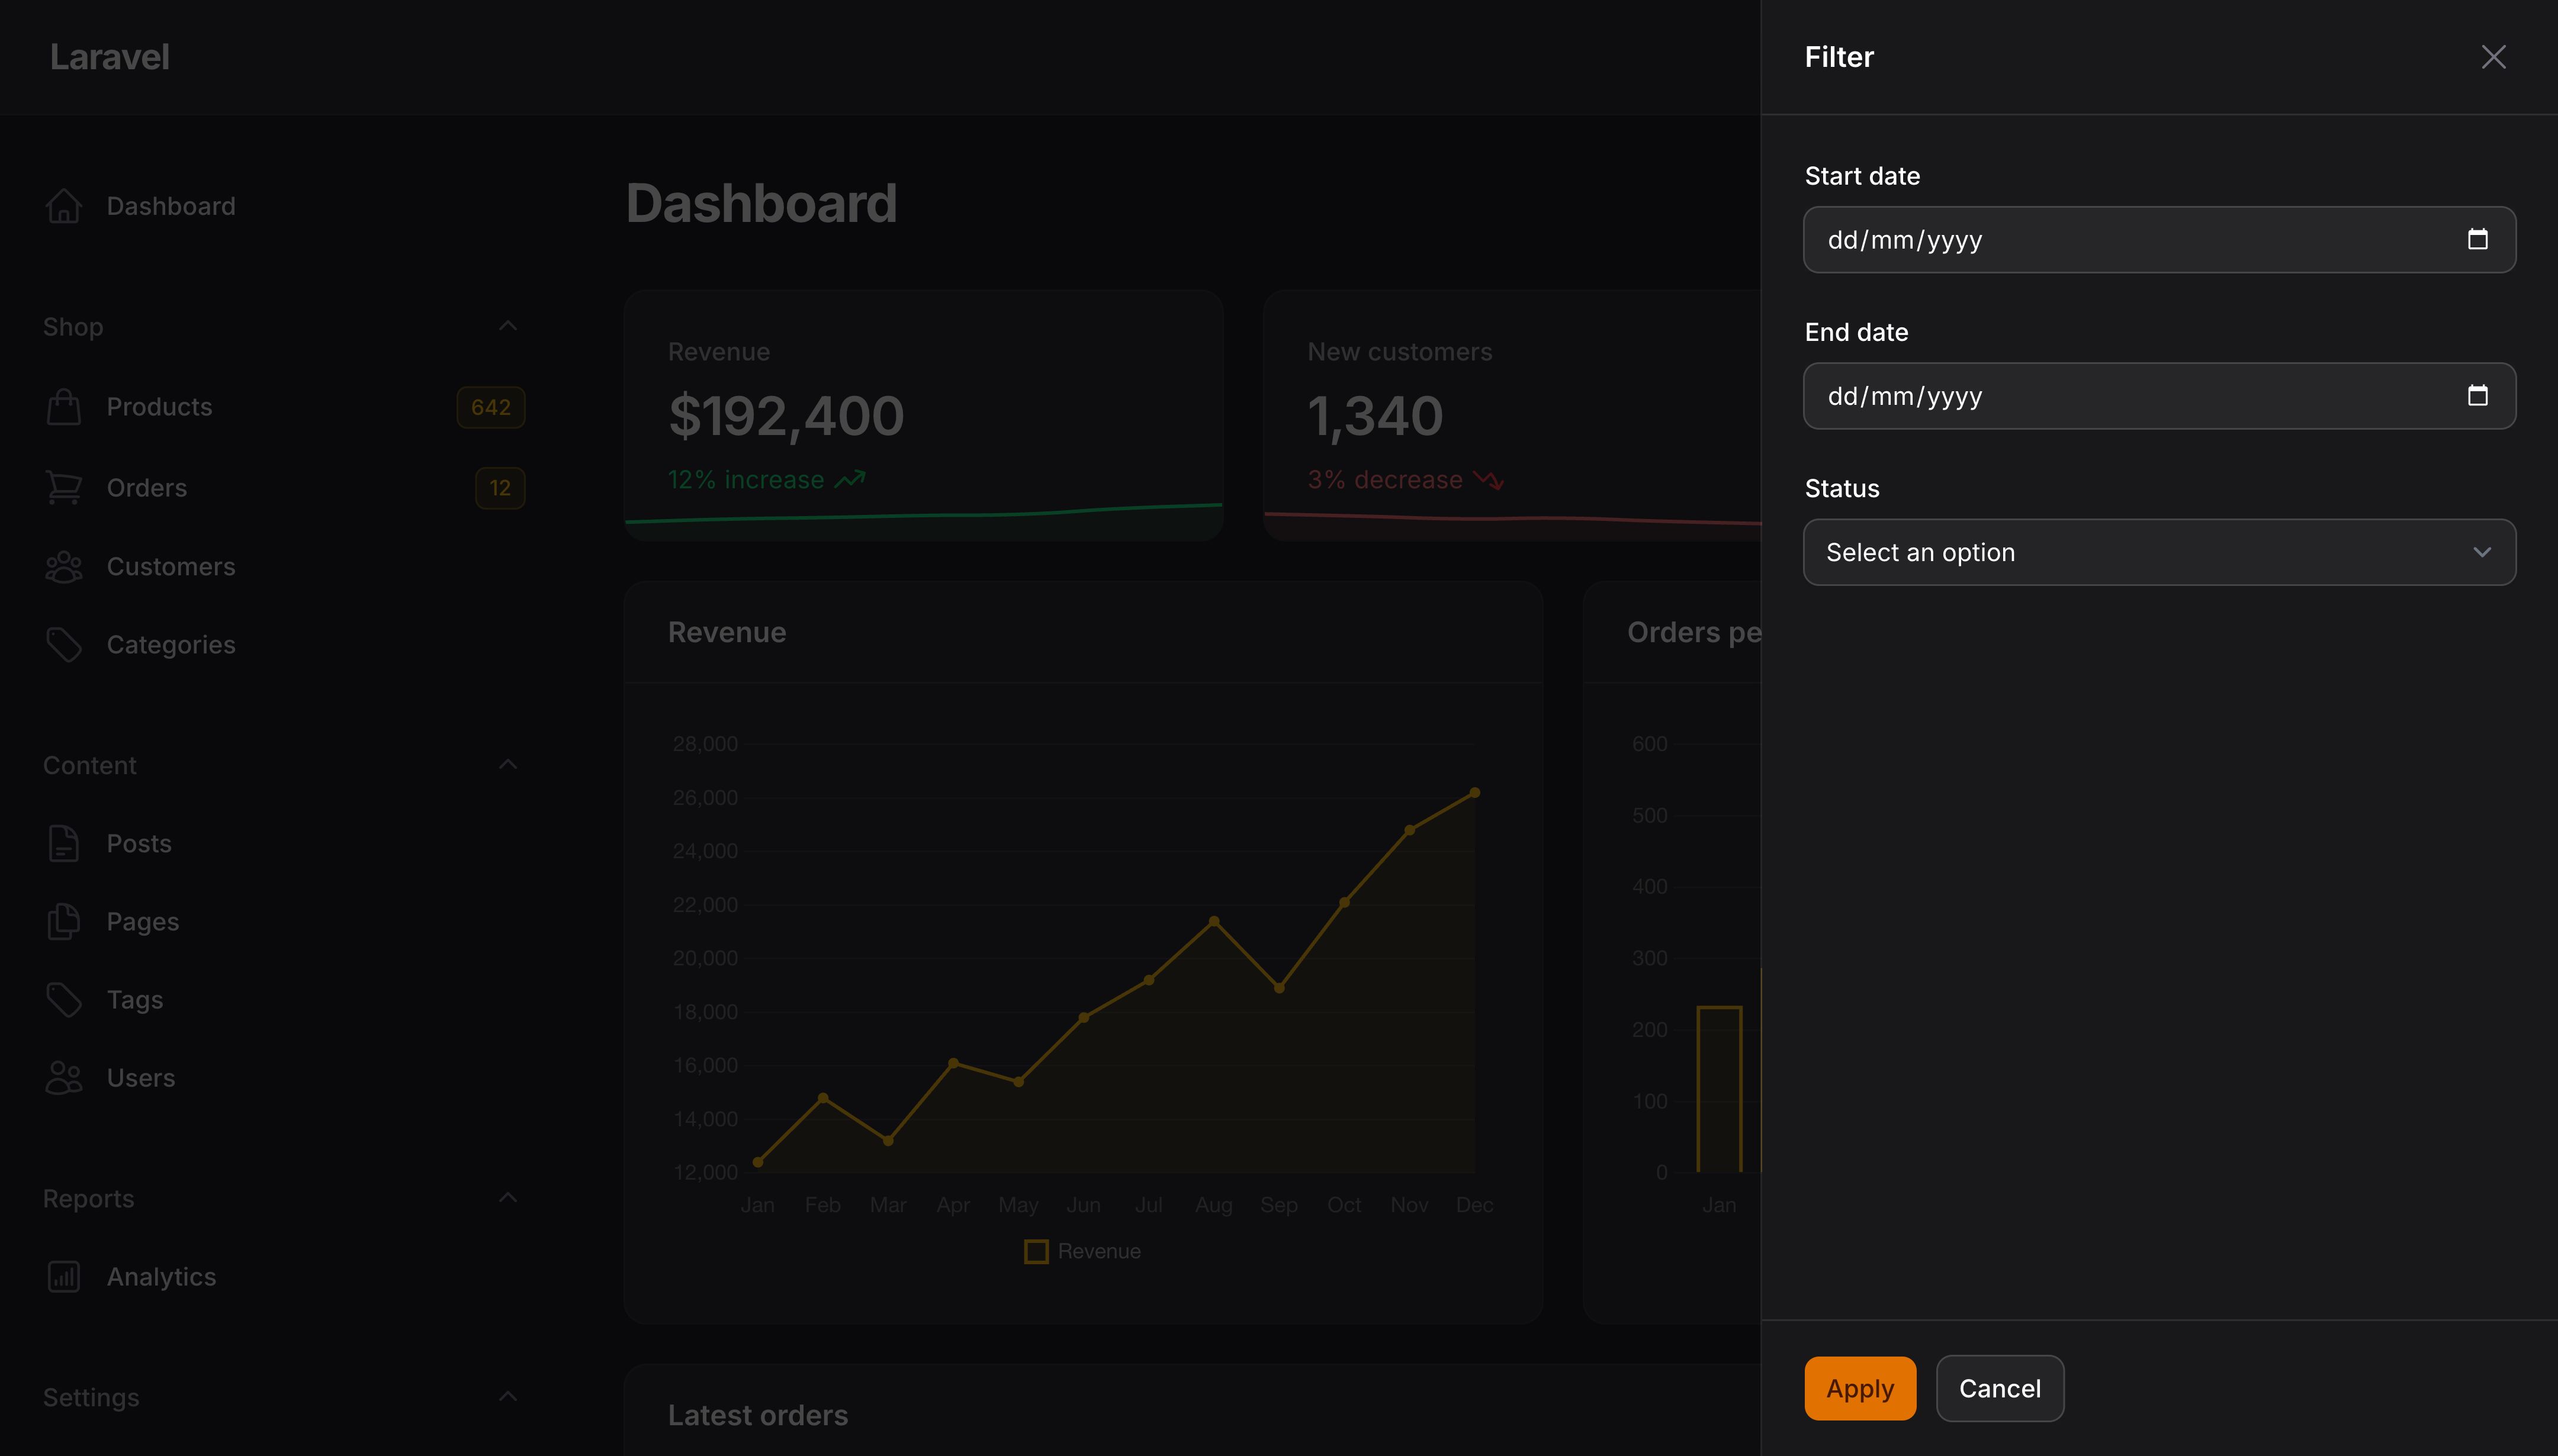Screen dimensions: 2558x1456
Task: Close the Filter panel with X icon
Action: 2493,57
